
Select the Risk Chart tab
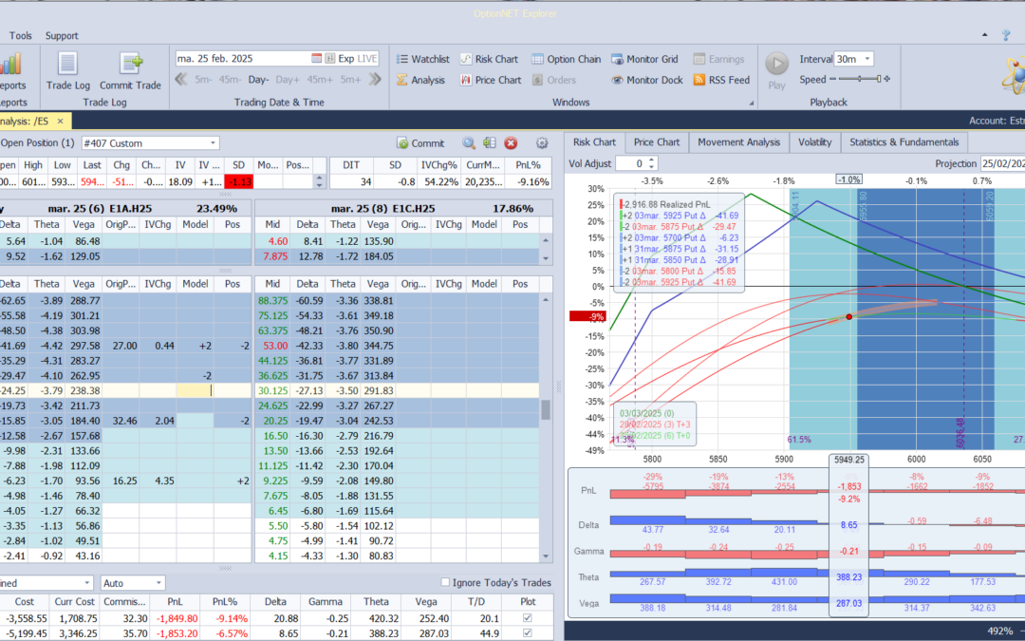point(594,141)
